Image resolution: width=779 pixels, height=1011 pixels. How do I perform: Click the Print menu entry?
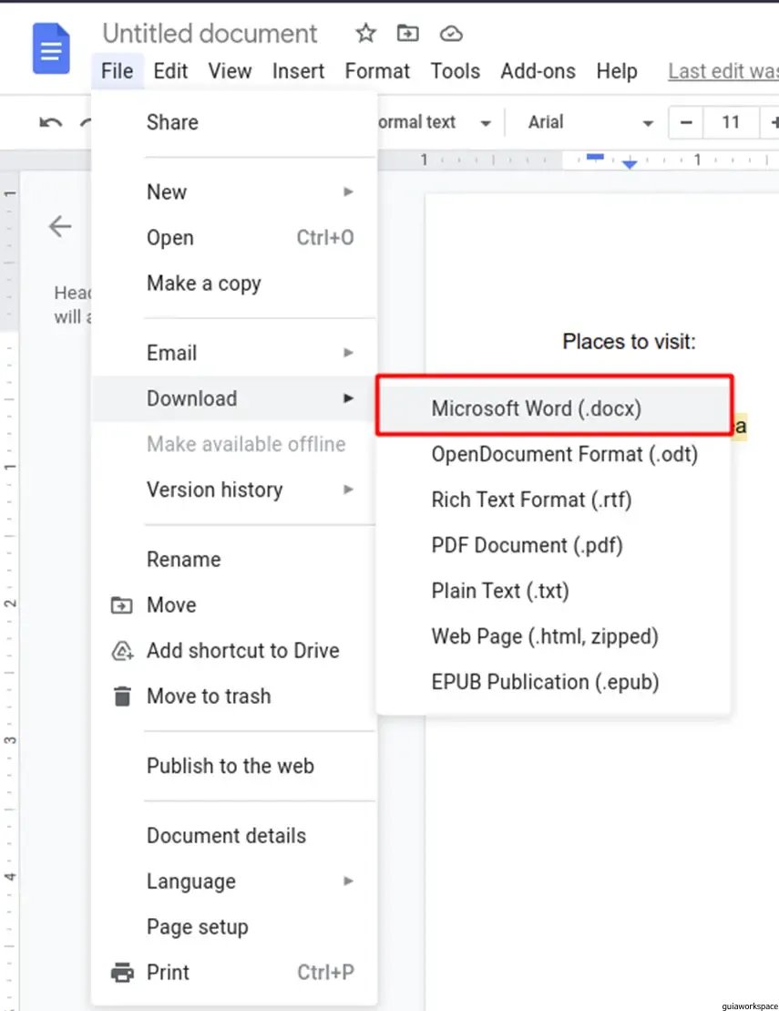169,973
